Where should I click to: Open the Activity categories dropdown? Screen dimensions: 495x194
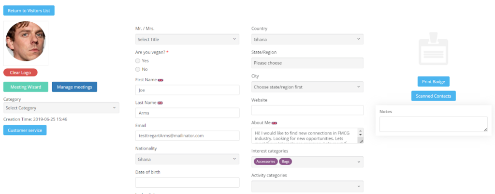tap(307, 186)
